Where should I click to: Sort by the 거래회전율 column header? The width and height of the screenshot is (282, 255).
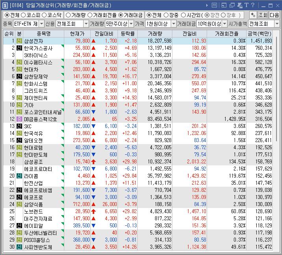[x=227, y=34]
